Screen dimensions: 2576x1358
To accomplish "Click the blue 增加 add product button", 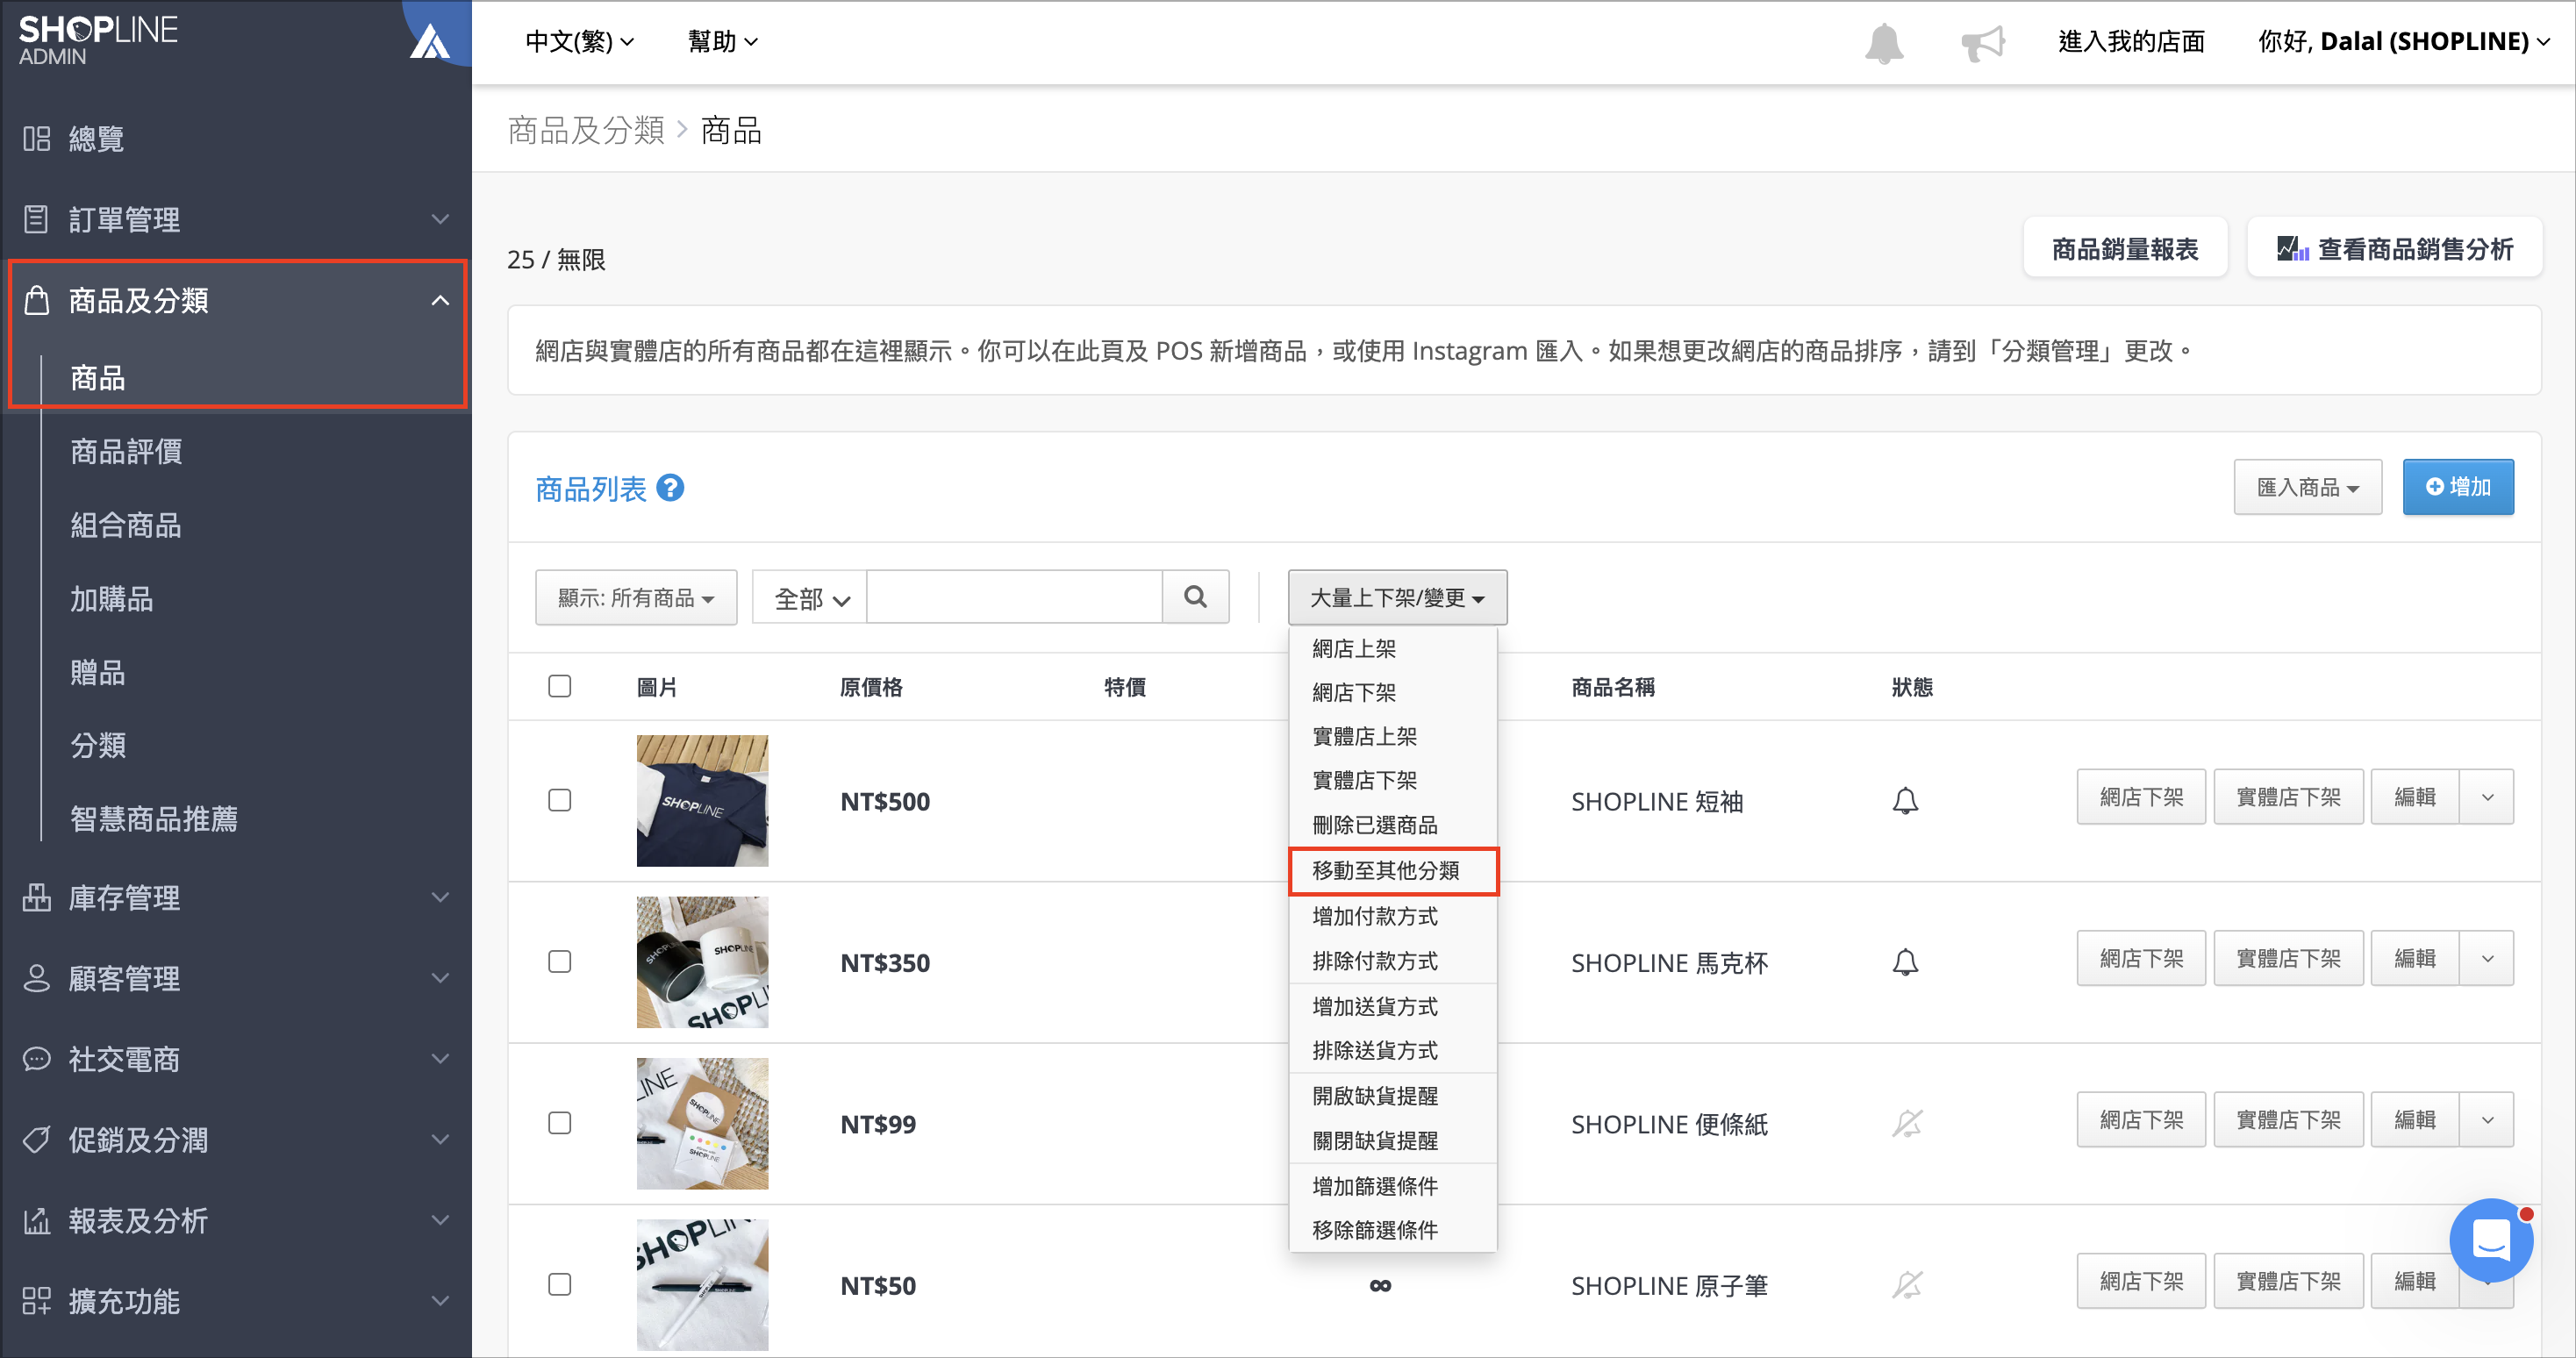I will click(2457, 487).
